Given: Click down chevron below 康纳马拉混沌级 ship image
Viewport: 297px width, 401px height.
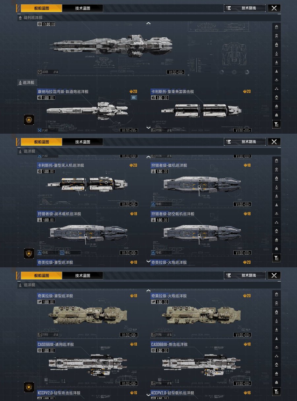Looking at the screenshot, I should point(148,127).
